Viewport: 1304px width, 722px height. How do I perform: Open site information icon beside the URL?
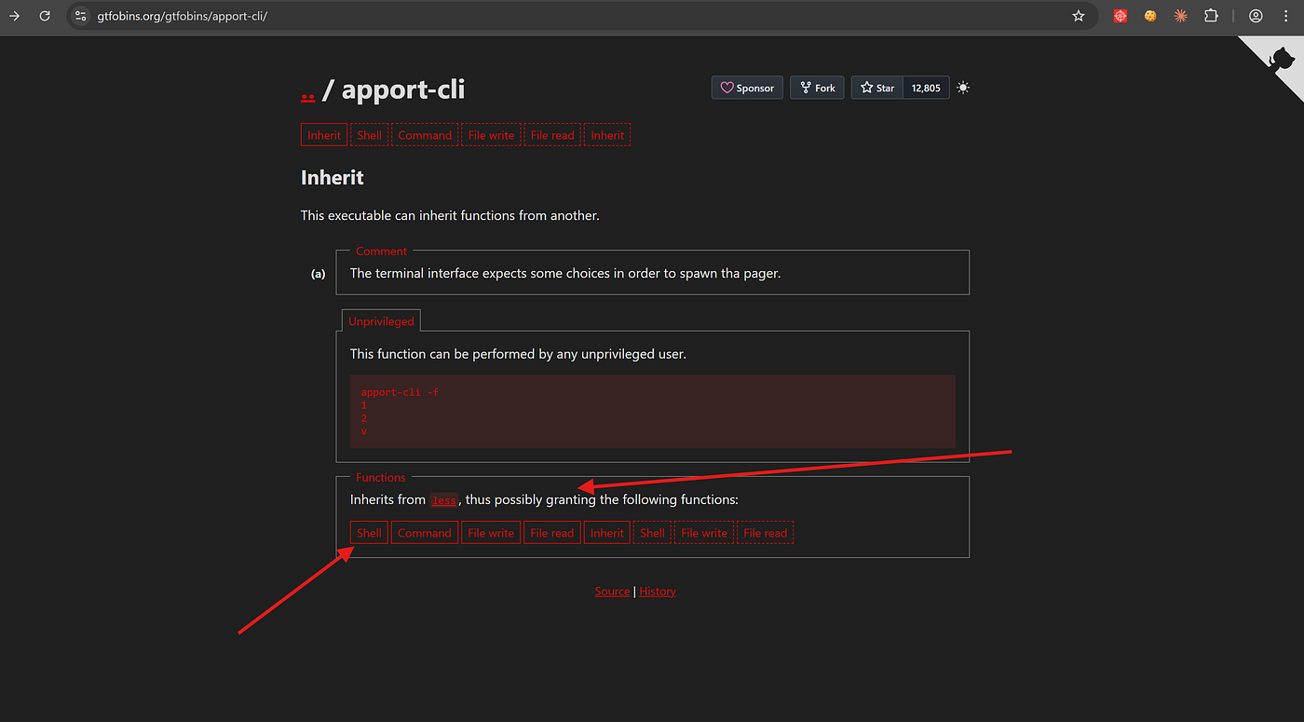(81, 16)
